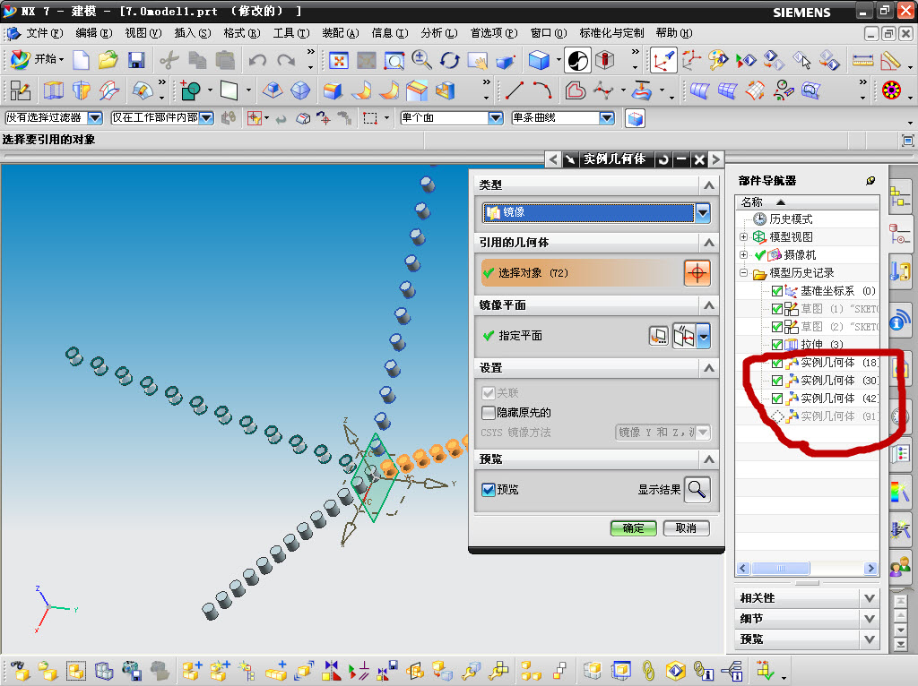This screenshot has height=686, width=918.
Task: Select the Rotate view tool
Action: pyautogui.click(x=450, y=60)
